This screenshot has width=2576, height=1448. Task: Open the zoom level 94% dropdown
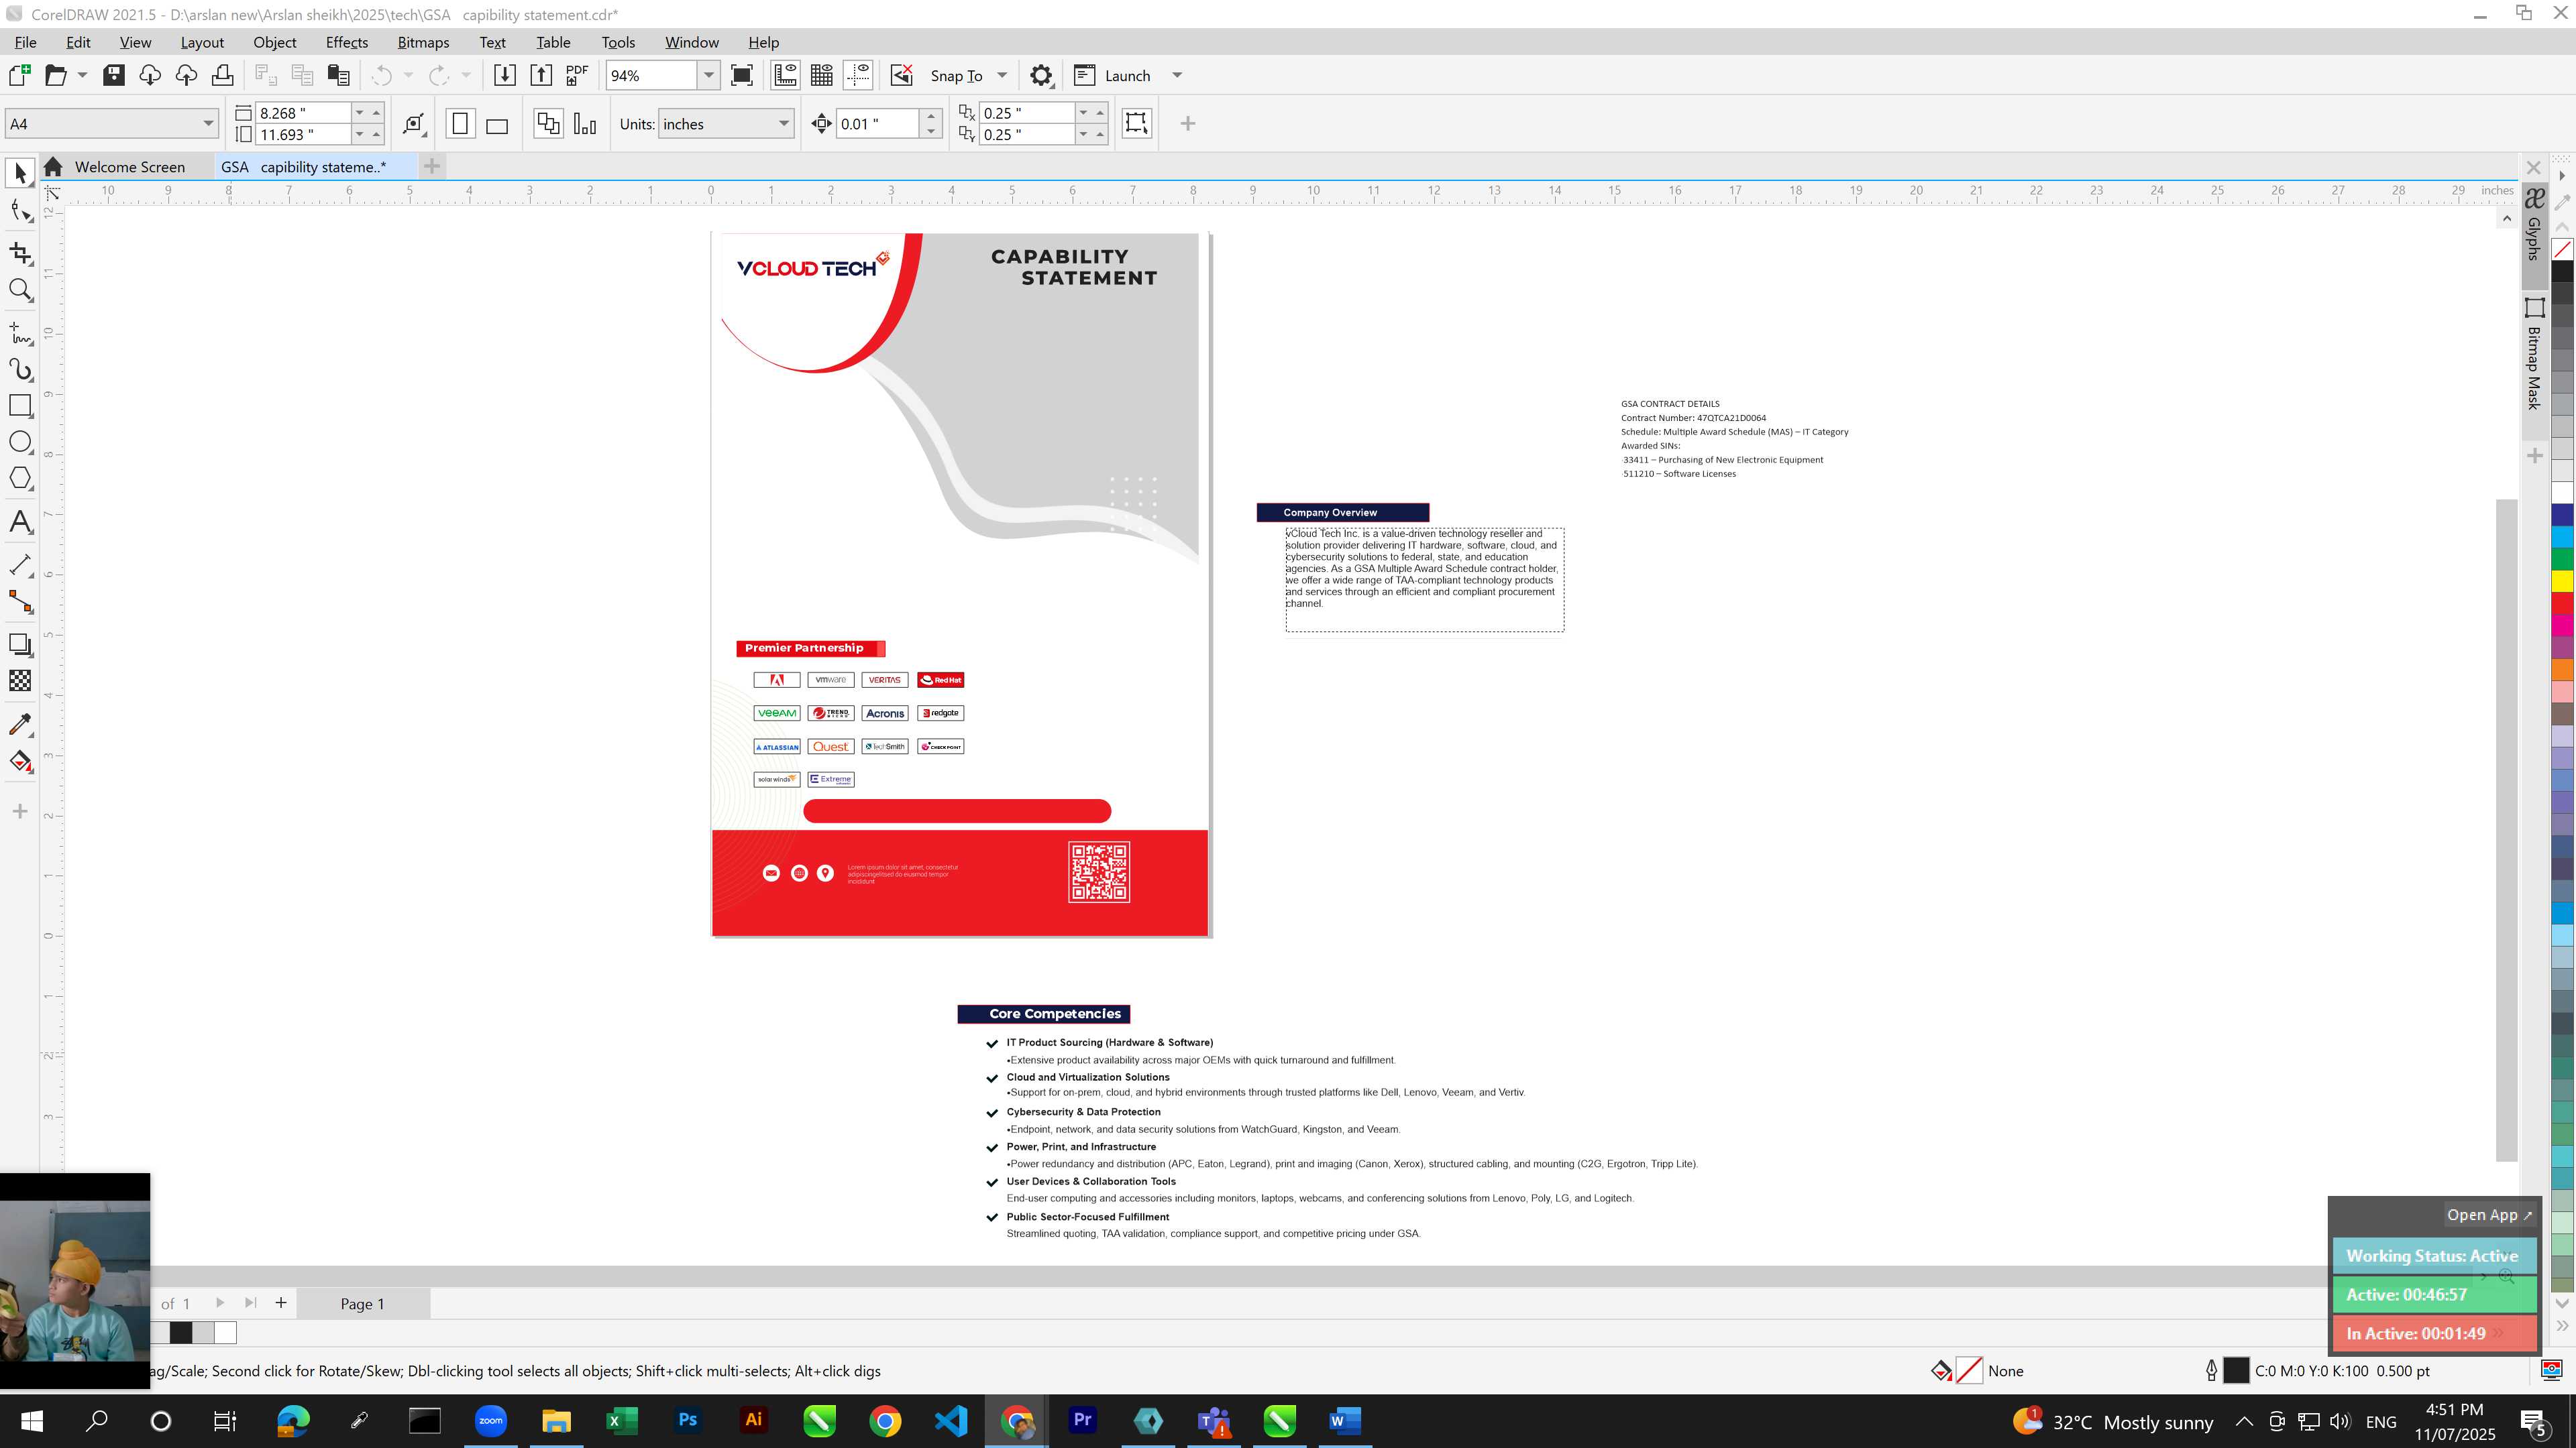[708, 75]
